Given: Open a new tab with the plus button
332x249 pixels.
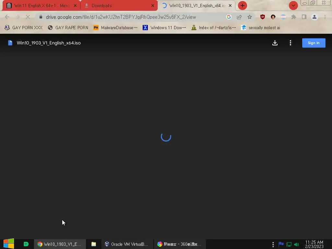Looking at the screenshot, I should 243,6.
